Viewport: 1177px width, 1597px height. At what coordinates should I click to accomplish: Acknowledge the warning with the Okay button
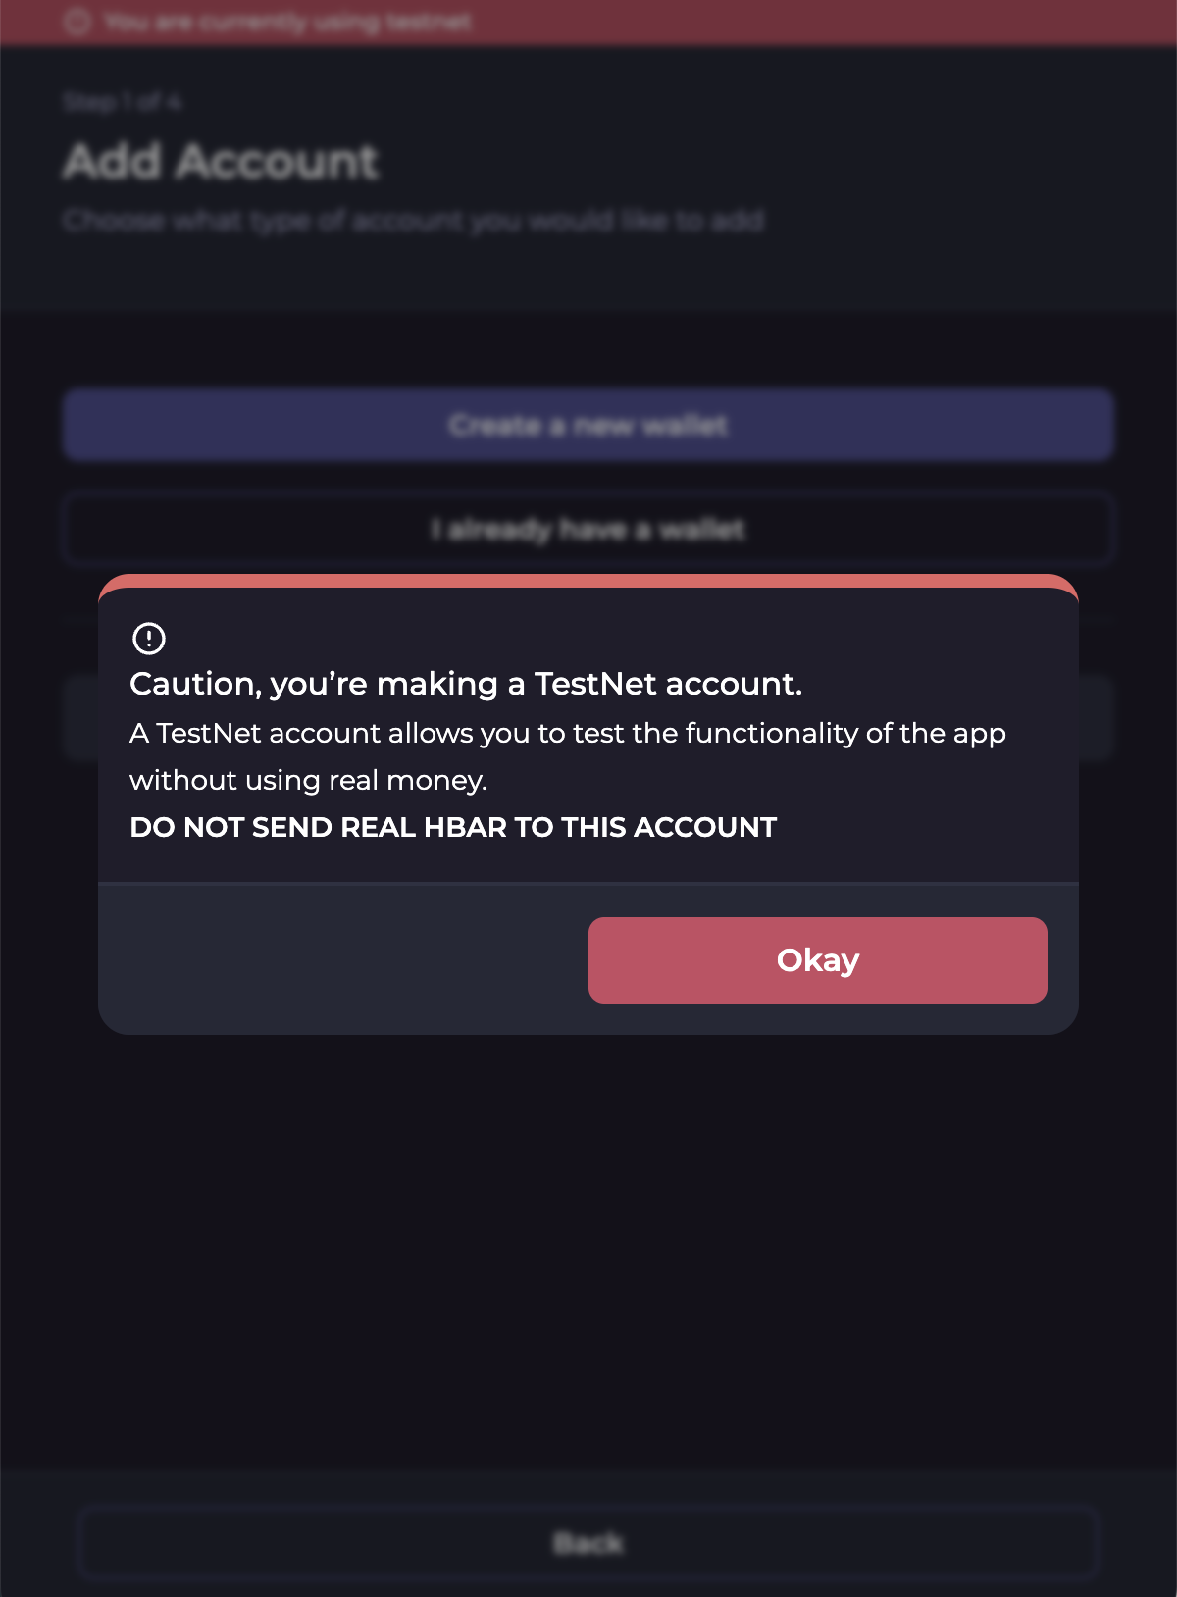pos(817,960)
